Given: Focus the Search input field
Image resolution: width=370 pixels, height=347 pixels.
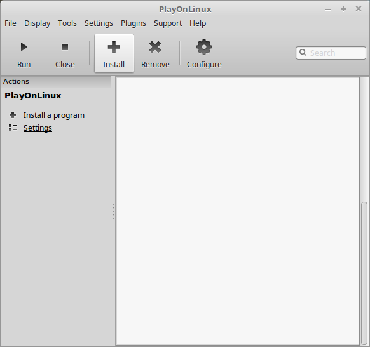Looking at the screenshot, I should 331,53.
